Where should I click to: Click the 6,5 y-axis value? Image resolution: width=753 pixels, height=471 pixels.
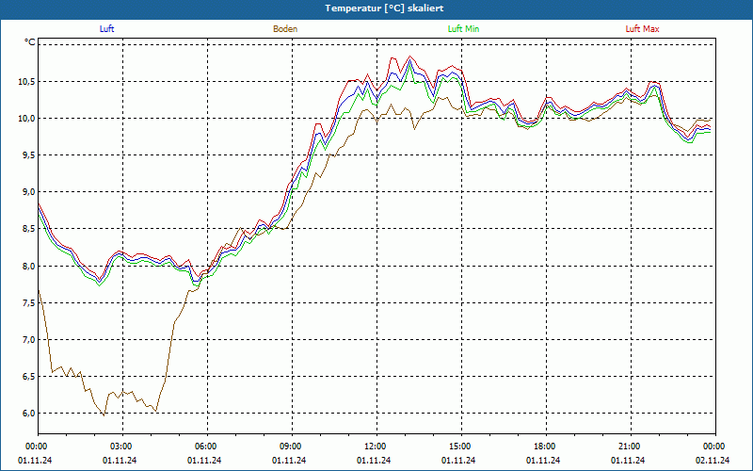coord(28,377)
